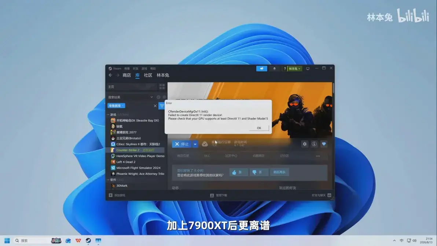This screenshot has height=246, width=437.
Task: Open the 社区 tab
Action: [x=148, y=75]
